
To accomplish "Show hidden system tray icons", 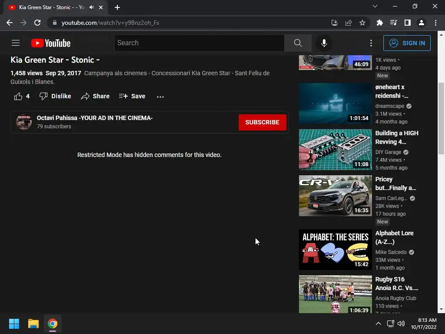I will [379, 324].
